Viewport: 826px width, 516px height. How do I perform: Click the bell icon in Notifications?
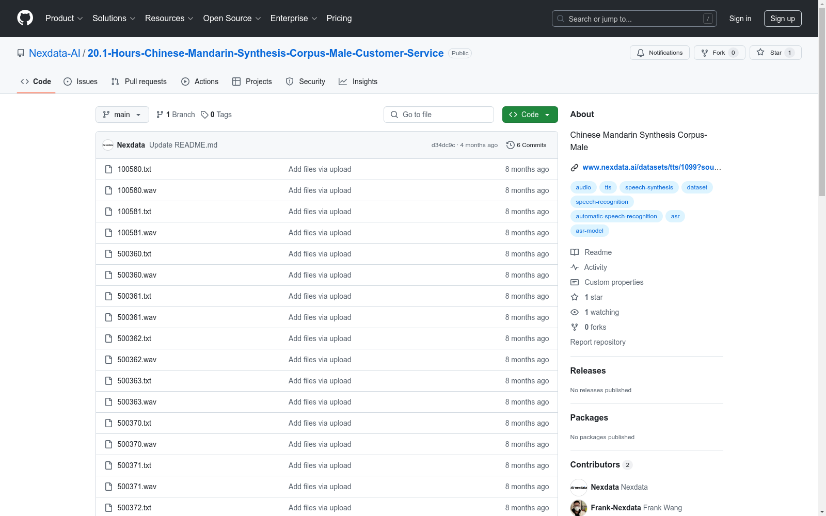click(641, 53)
